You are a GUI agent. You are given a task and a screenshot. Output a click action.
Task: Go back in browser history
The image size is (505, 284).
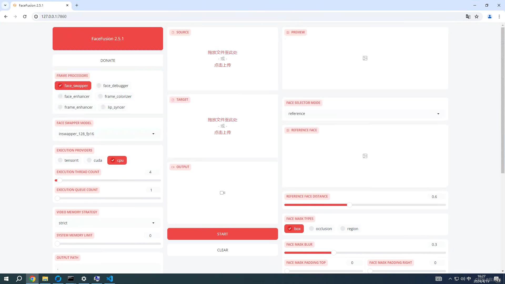click(6, 17)
